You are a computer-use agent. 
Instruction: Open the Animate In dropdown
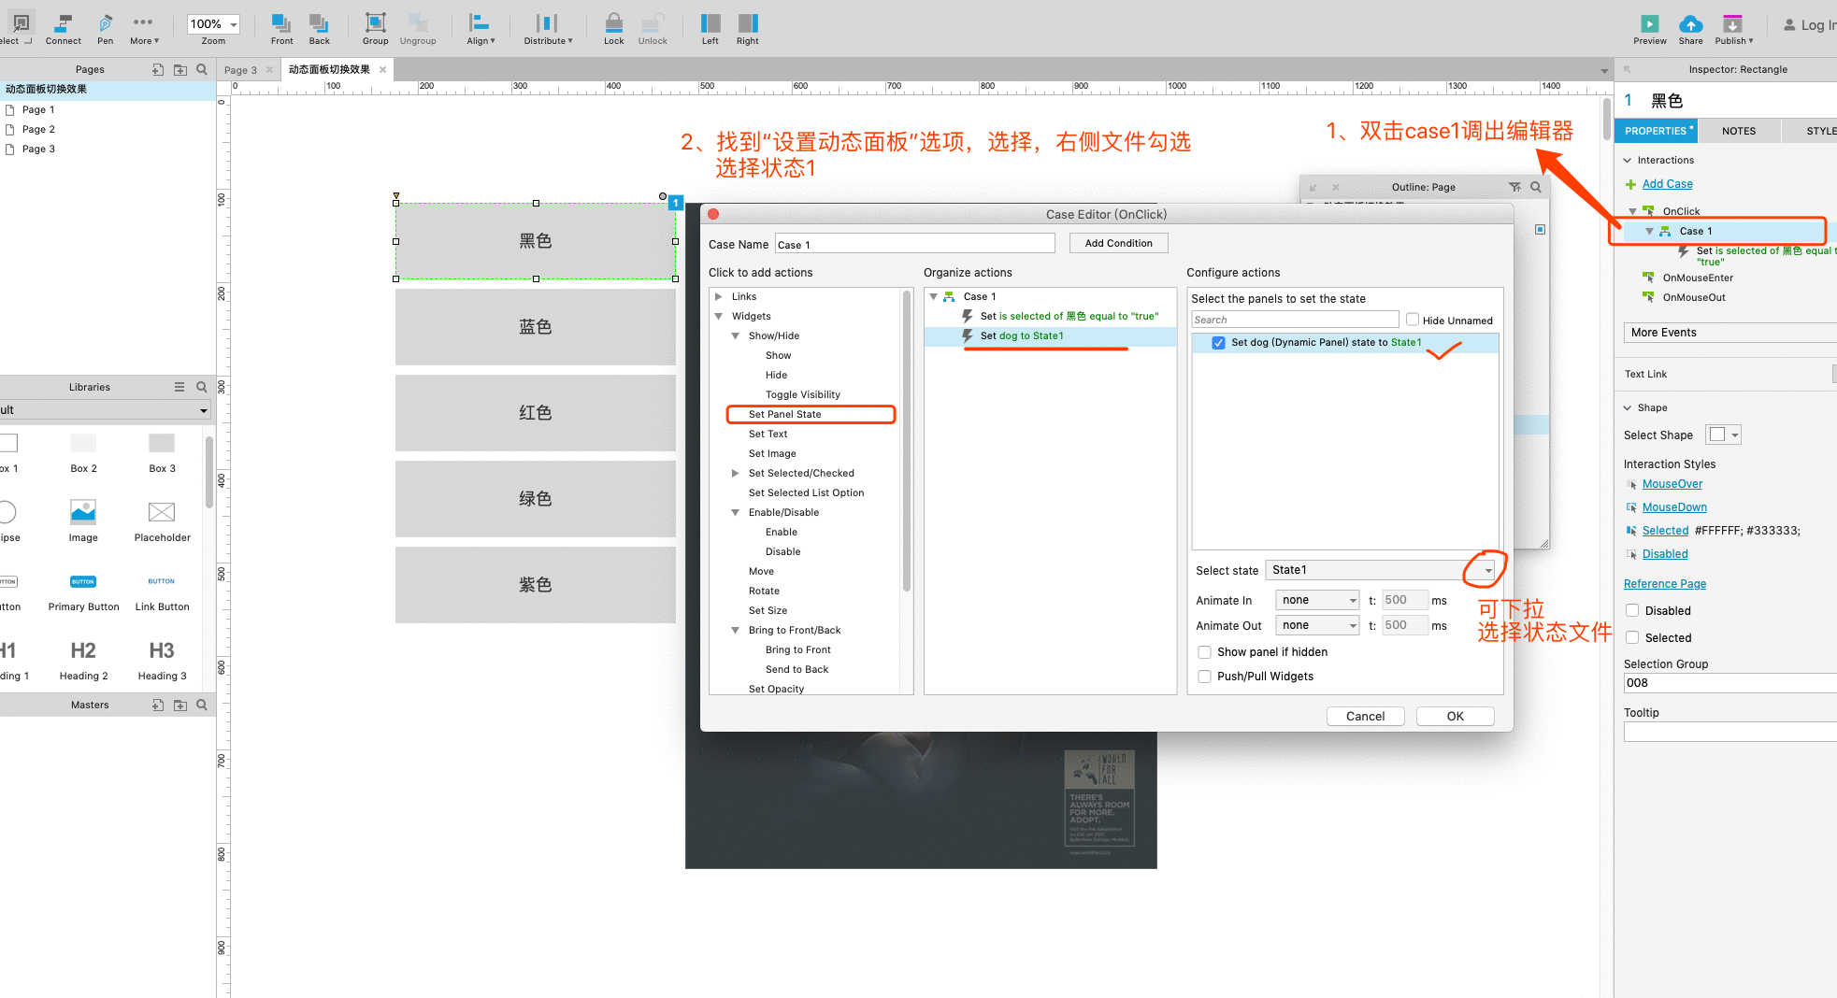(x=1317, y=600)
